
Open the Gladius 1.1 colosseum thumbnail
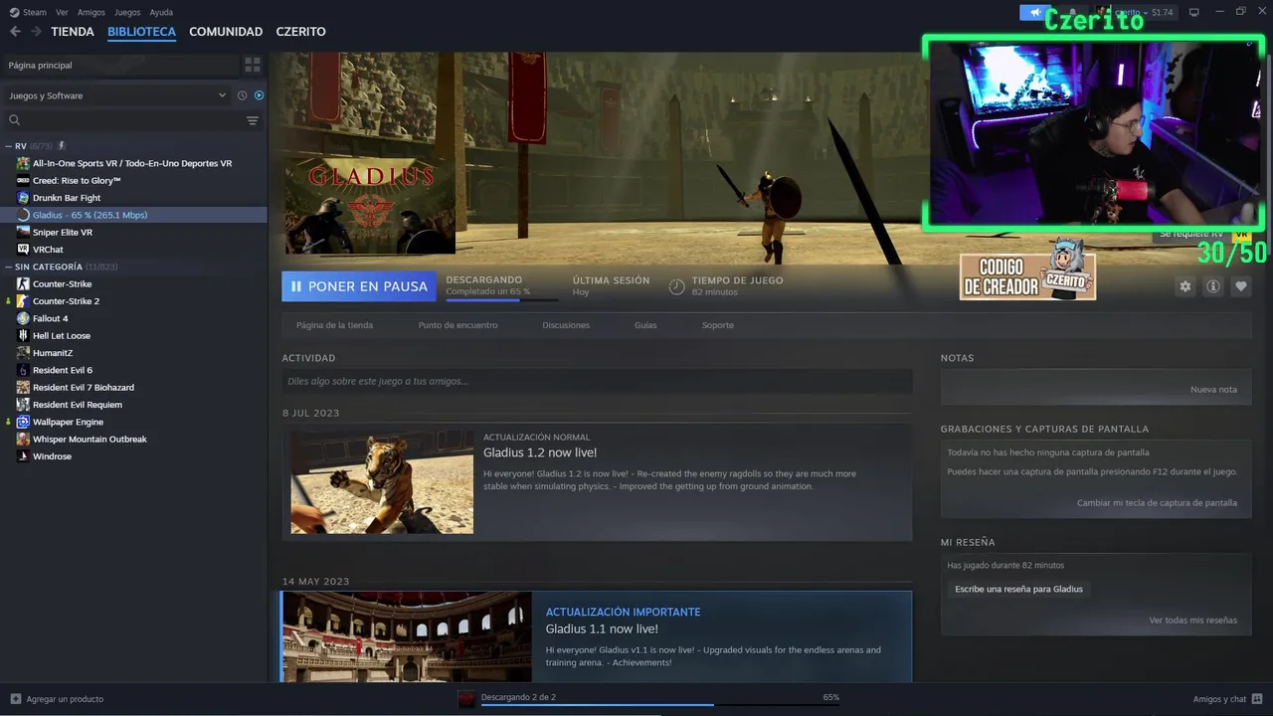point(407,636)
